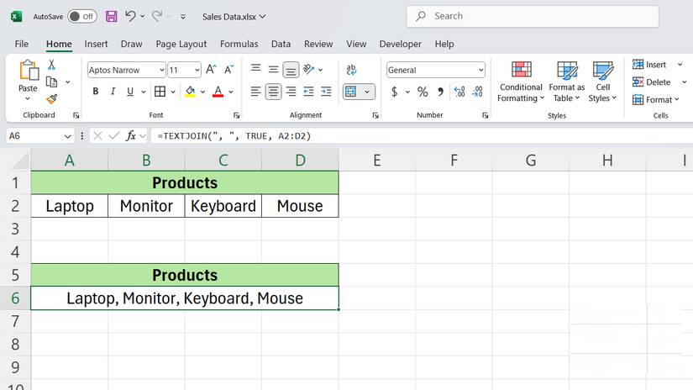Apply yellow Fill Color

click(x=190, y=92)
